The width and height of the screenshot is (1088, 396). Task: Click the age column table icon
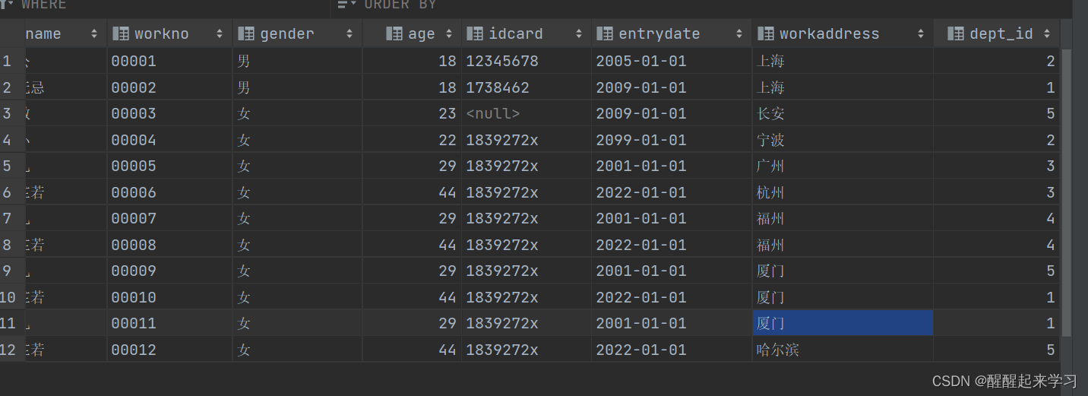tap(394, 33)
